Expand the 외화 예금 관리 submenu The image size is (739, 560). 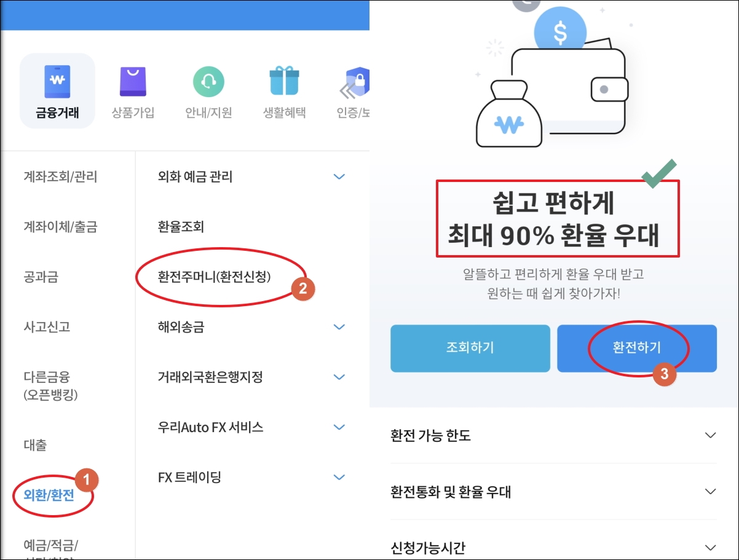[339, 177]
